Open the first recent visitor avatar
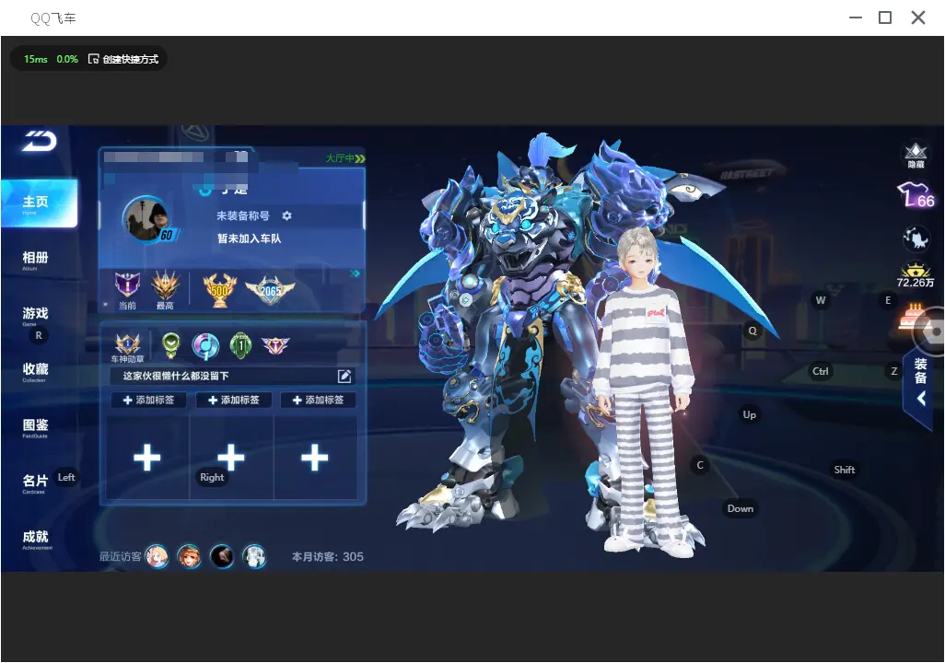This screenshot has height=663, width=945. point(157,556)
